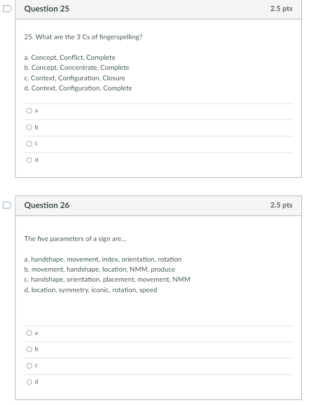Mark radio option d for Question 25
309x405 pixels.
pyautogui.click(x=29, y=160)
